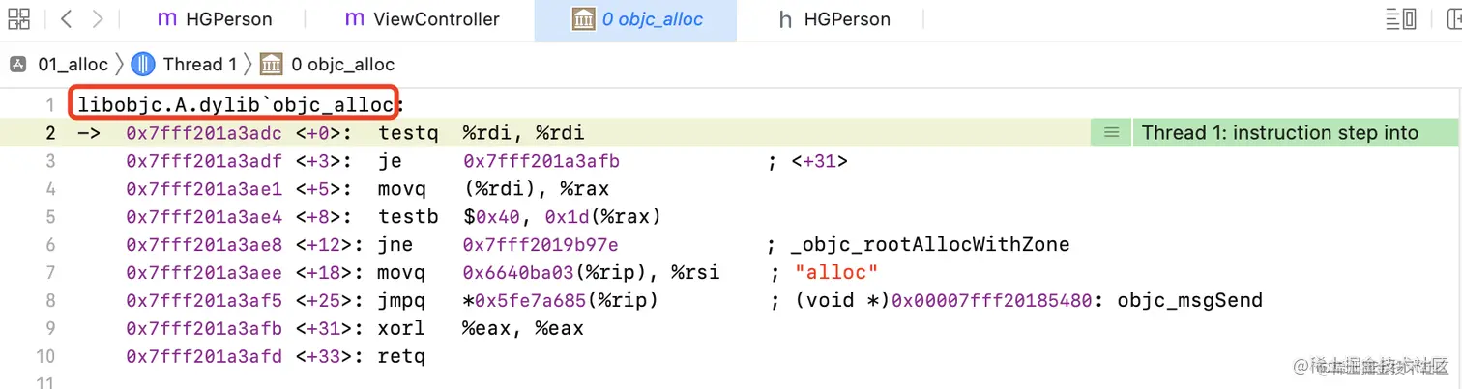Switch to the ViewController tab

point(422,19)
